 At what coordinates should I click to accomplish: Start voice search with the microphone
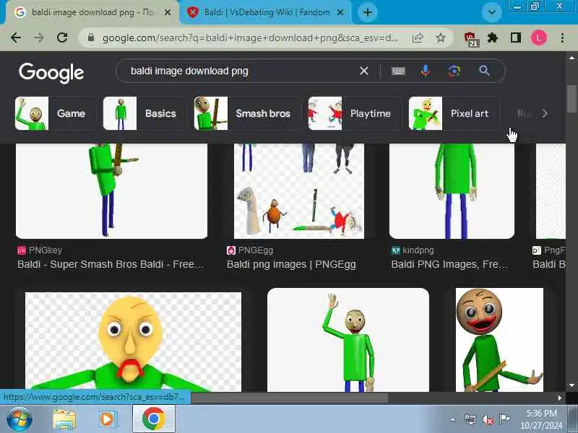click(426, 70)
